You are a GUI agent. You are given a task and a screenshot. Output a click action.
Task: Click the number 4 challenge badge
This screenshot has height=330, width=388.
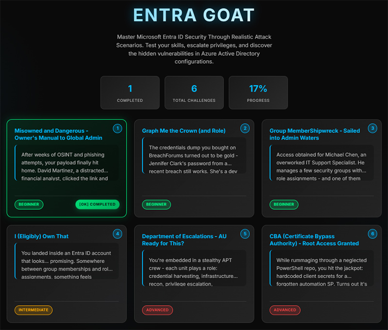coord(117,234)
